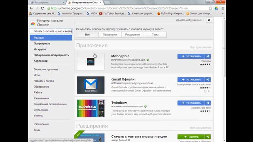Open the Китайские устройства bookmark
Viewport: 253px width, 142px height.
[x=141, y=13]
